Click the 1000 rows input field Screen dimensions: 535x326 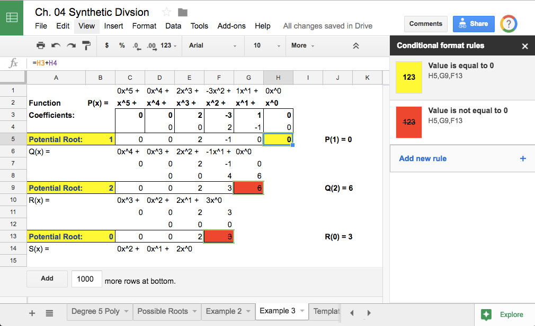coord(86,278)
